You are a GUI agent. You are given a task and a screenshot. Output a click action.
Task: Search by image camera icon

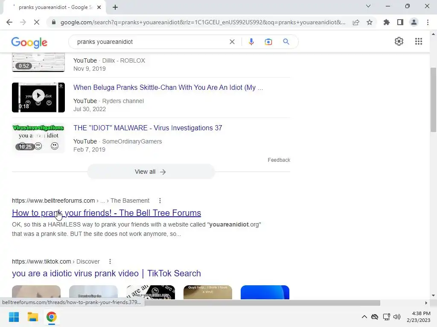pyautogui.click(x=268, y=42)
